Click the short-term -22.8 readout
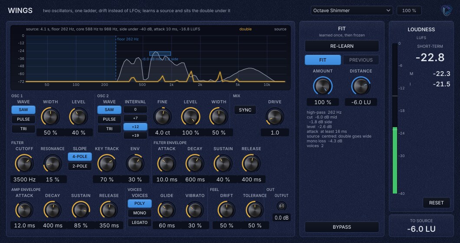 click(430, 58)
